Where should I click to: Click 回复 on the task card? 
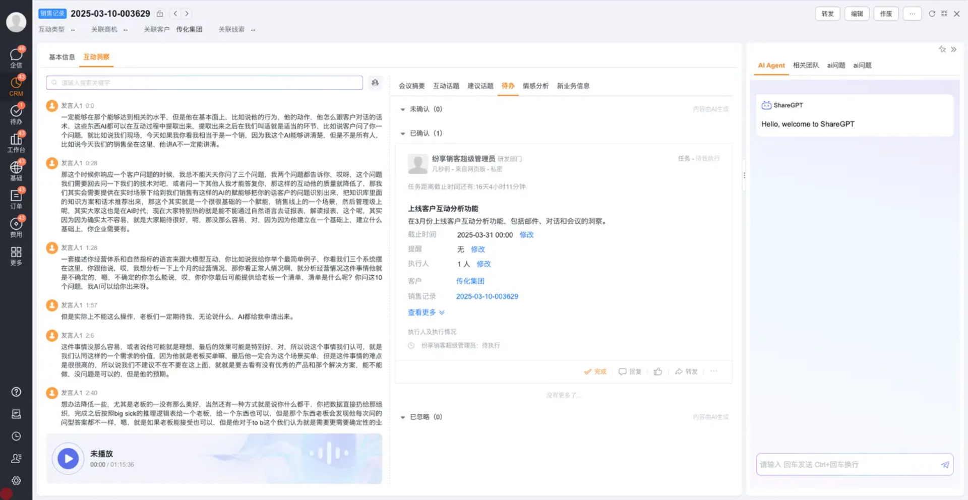click(630, 371)
